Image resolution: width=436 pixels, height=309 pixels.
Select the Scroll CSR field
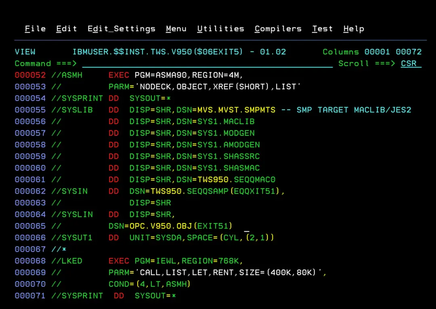click(x=411, y=64)
